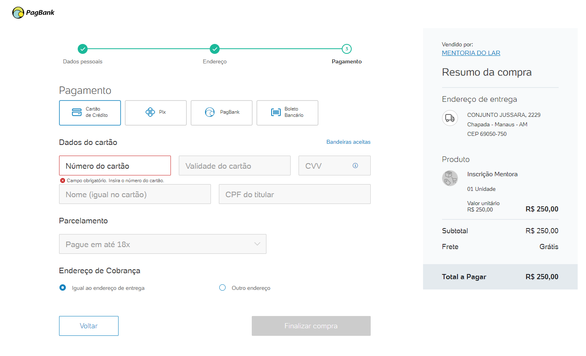Click the Endereço step label
Image resolution: width=586 pixels, height=356 pixels.
[214, 61]
